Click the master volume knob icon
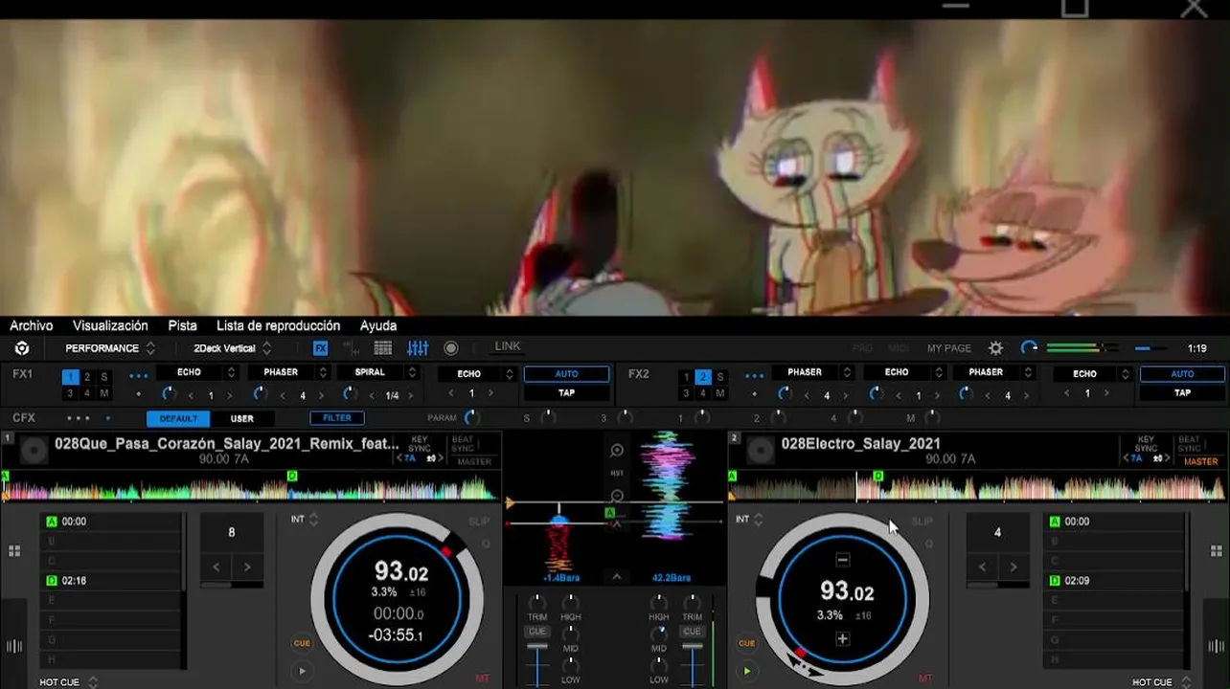1230x689 pixels. coord(1029,348)
